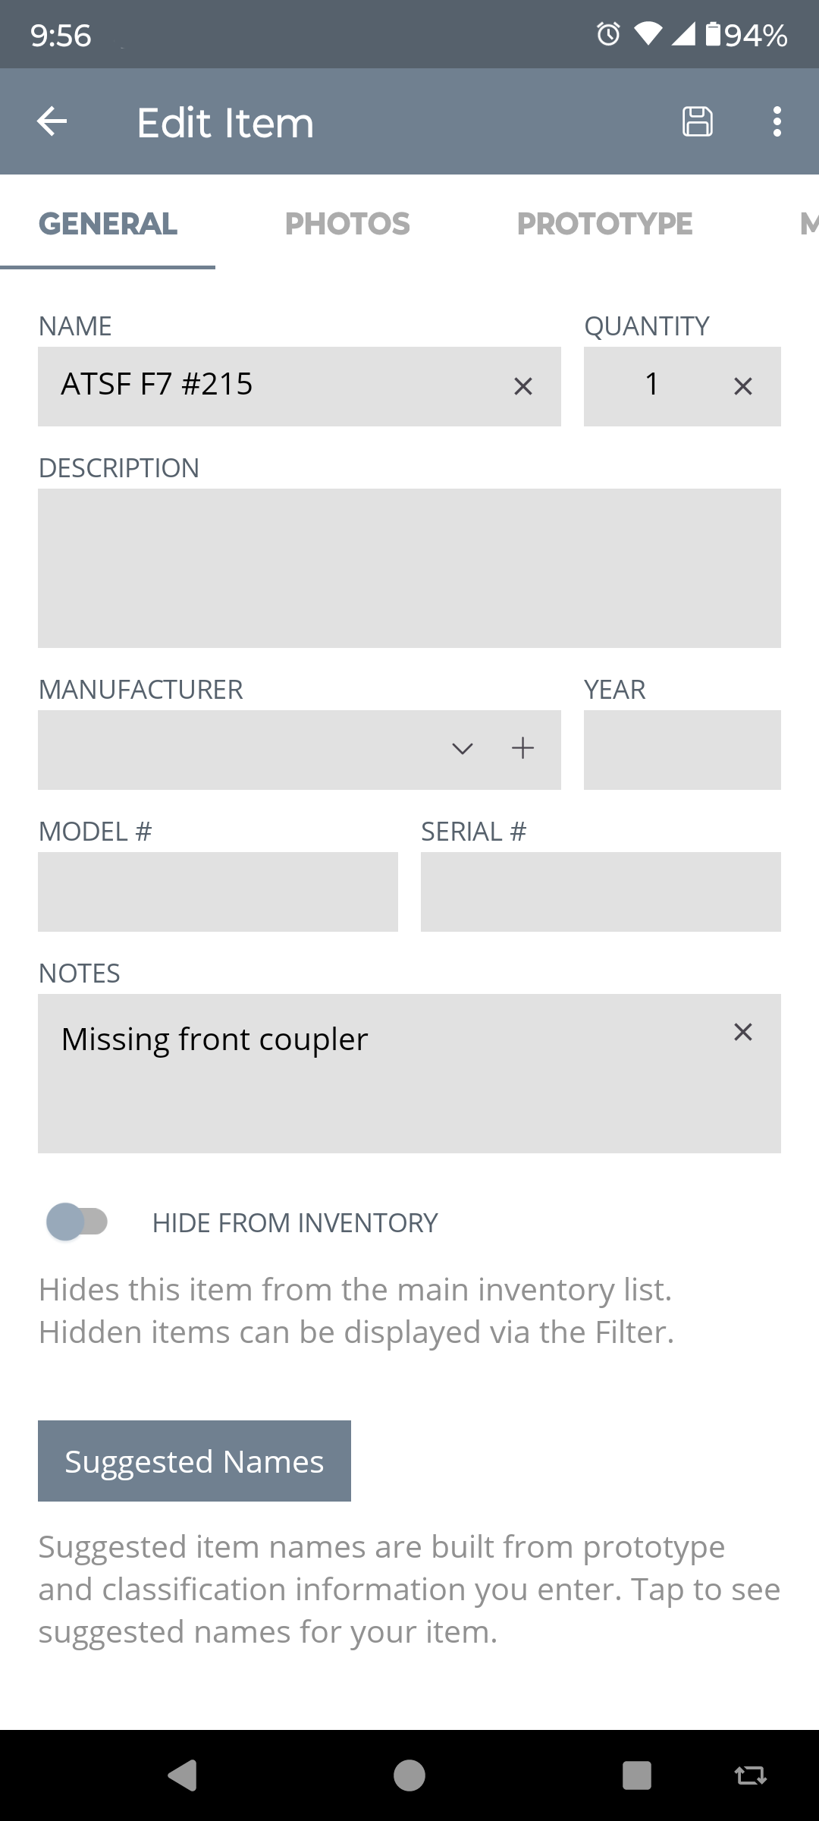Add new manufacturer with plus icon
The height and width of the screenshot is (1821, 819).
click(x=522, y=748)
